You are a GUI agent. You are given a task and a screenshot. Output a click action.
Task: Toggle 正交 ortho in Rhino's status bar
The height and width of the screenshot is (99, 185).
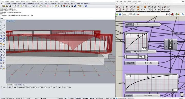pos(66,98)
